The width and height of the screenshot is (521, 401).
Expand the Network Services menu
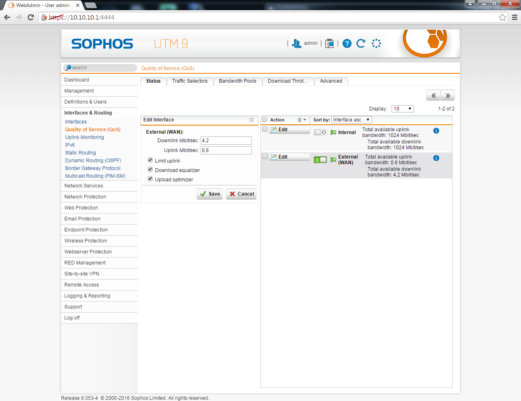click(99, 186)
